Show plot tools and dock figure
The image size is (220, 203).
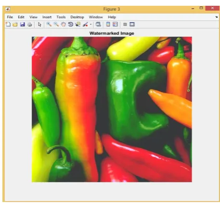[132, 25]
